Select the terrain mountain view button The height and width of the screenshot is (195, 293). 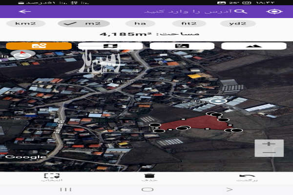253,46
